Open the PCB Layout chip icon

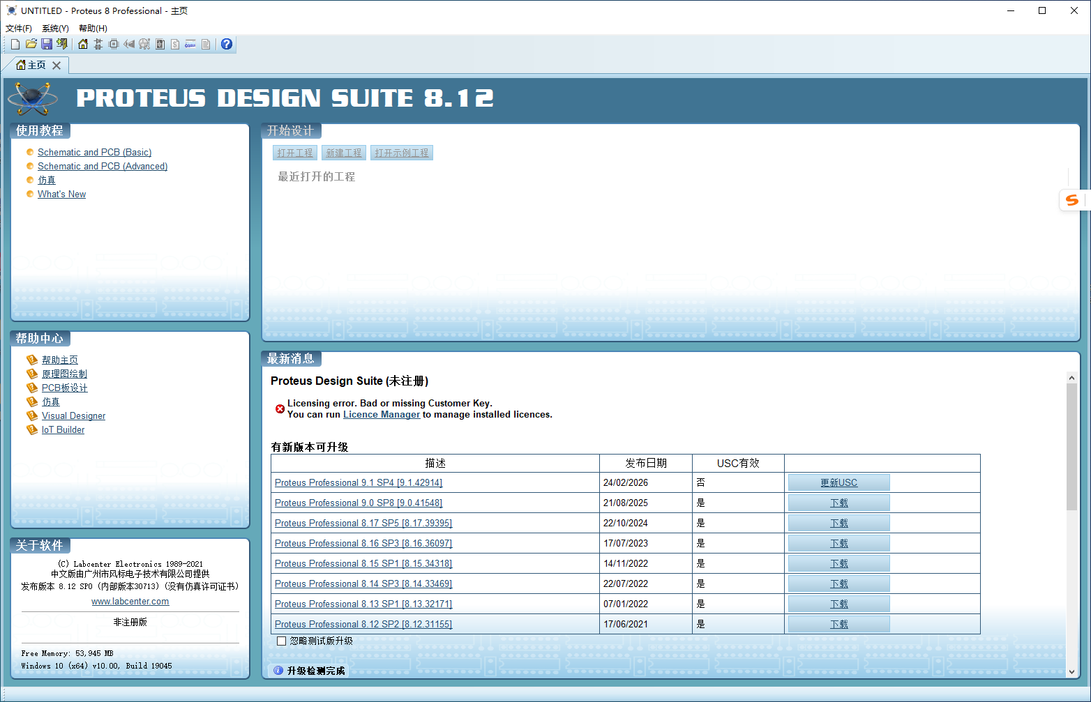pyautogui.click(x=114, y=44)
